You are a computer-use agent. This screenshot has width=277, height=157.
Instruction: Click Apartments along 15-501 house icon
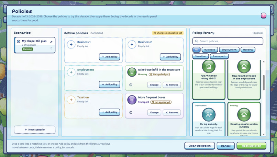point(209,66)
